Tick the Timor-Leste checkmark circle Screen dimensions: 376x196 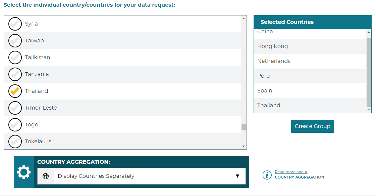(x=15, y=108)
